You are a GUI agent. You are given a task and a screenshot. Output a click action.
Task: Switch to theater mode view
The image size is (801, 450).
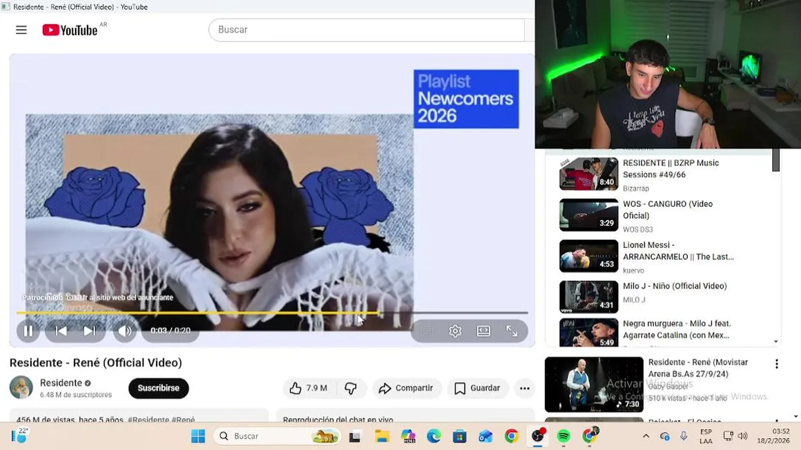(483, 331)
